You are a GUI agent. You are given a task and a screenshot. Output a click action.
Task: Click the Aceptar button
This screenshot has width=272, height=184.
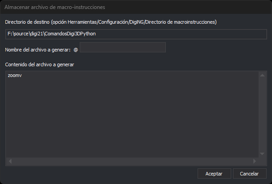(214, 174)
